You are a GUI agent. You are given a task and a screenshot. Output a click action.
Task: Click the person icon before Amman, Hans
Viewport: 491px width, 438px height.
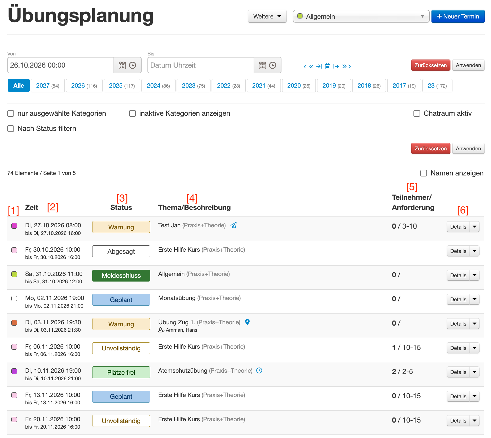161,330
